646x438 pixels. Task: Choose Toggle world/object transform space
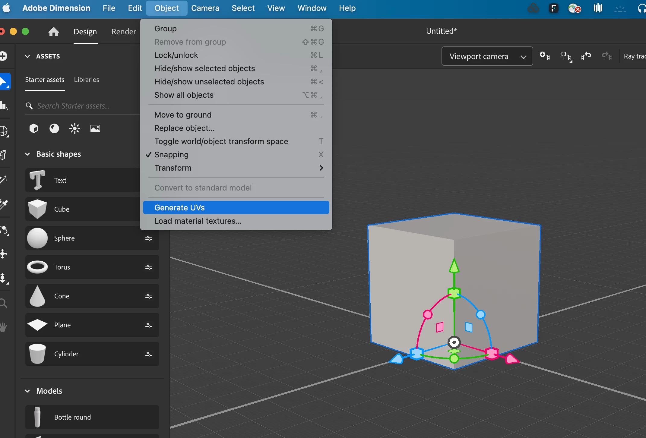(221, 141)
